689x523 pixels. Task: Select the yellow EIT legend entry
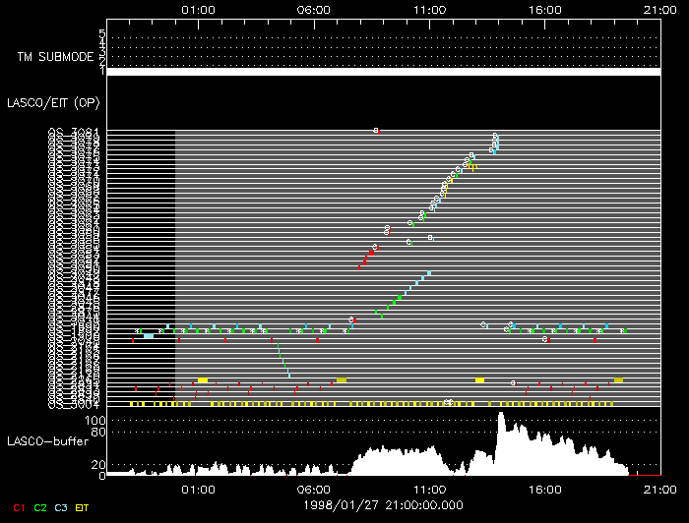(x=82, y=508)
